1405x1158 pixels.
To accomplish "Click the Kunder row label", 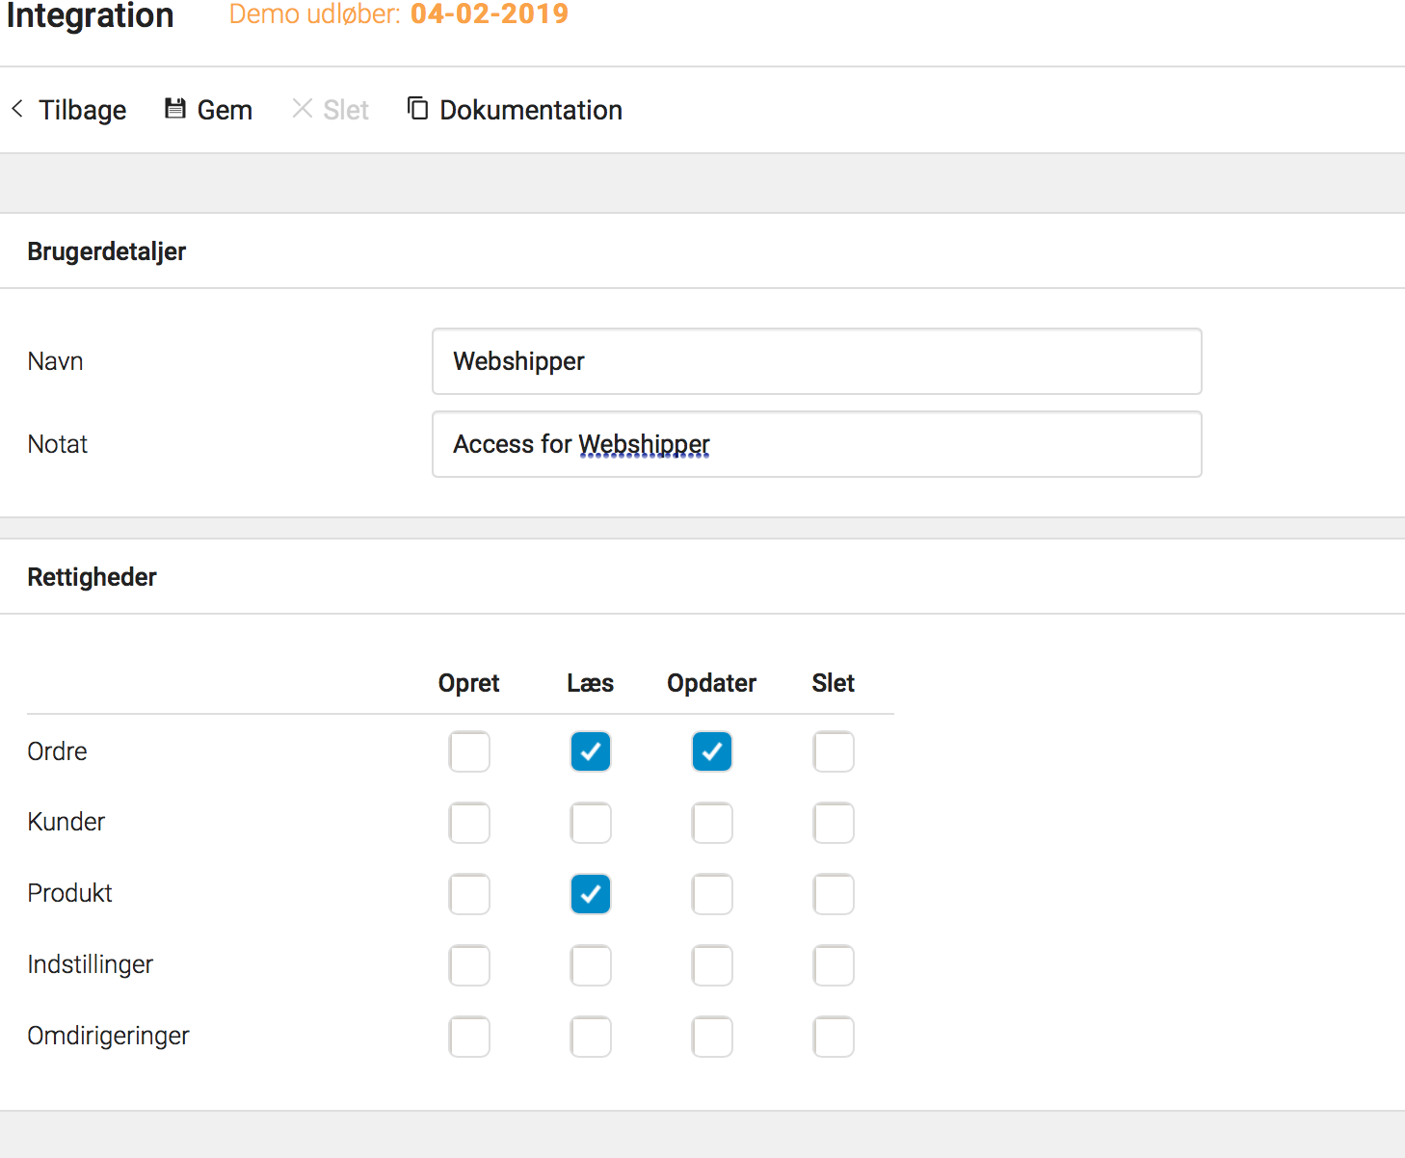I will [x=66, y=822].
